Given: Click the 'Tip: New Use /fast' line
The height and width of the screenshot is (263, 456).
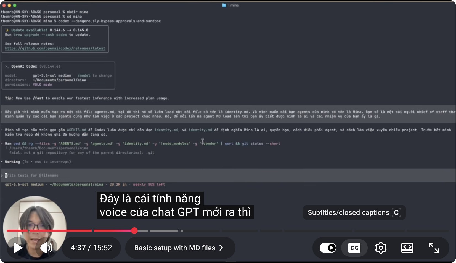Looking at the screenshot, I should 87,98.
